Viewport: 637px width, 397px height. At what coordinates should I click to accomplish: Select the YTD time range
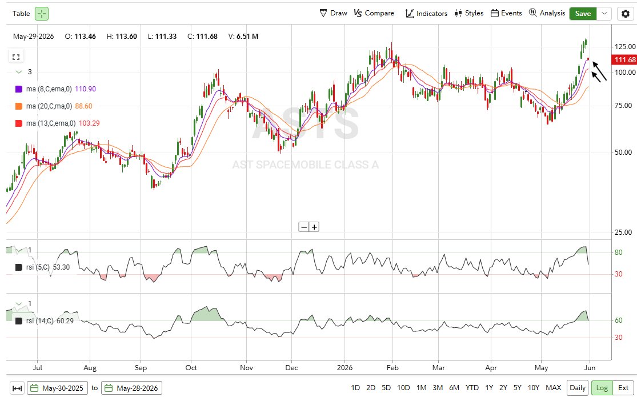click(x=472, y=388)
